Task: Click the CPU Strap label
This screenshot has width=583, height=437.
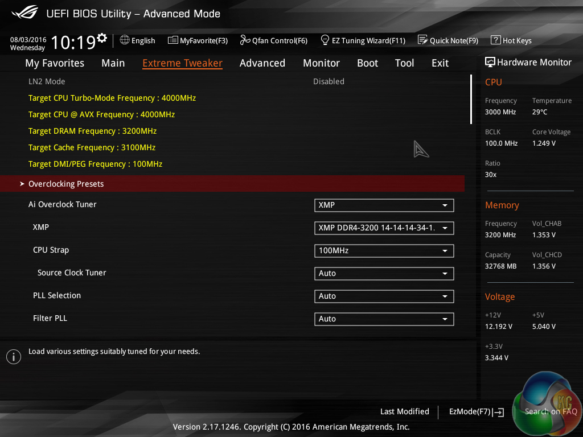Action: 51,250
